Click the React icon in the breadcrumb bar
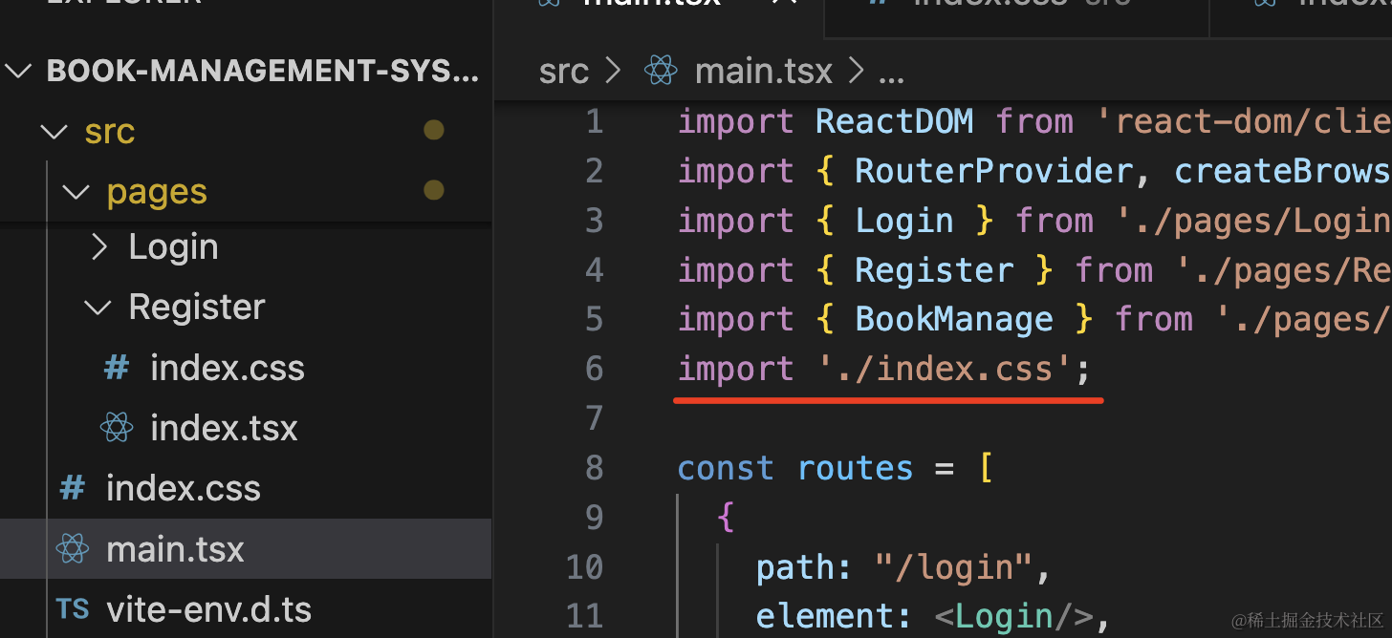The image size is (1392, 638). click(x=661, y=71)
